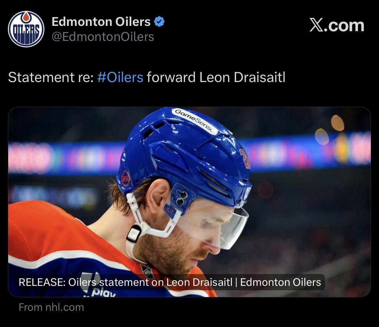Click the "Statement re:" post text
This screenshot has height=327, width=379.
pos(51,77)
